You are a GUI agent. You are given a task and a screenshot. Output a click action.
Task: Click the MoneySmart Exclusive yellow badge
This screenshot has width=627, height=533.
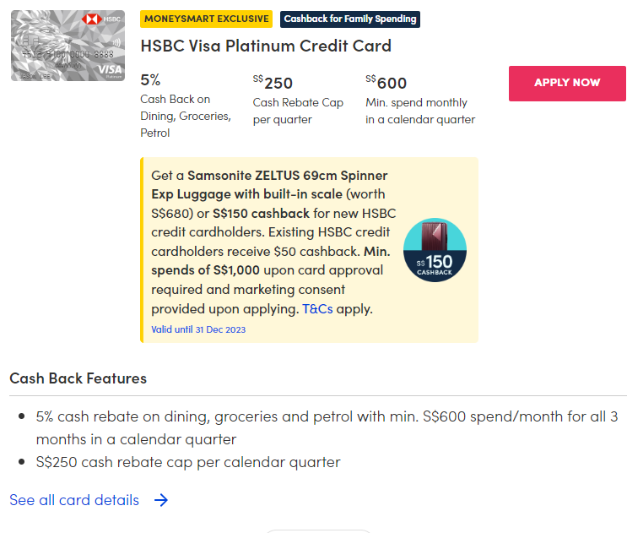point(206,19)
